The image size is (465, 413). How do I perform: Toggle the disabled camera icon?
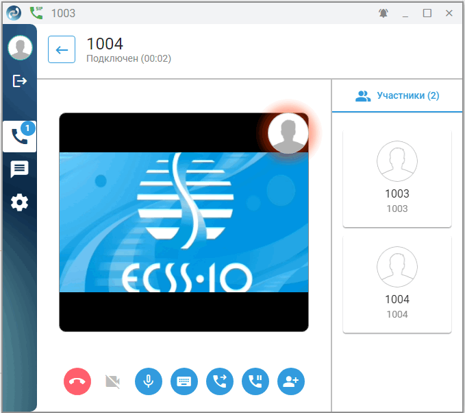pyautogui.click(x=113, y=381)
